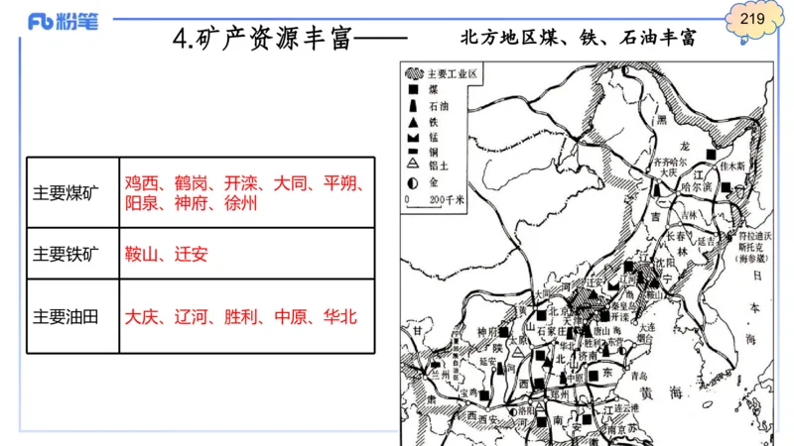Click 华北 in the table's oilfield row
Viewport: 794px width, 446px height.
(x=339, y=317)
